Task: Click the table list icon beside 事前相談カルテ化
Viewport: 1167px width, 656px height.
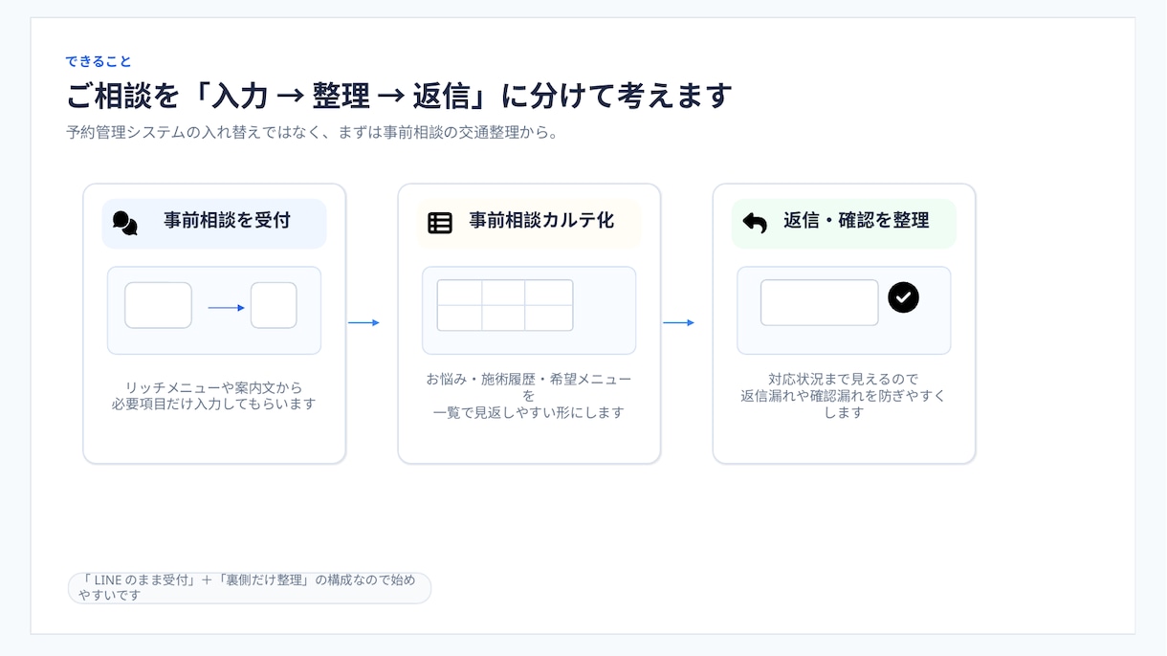Action: pyautogui.click(x=440, y=223)
